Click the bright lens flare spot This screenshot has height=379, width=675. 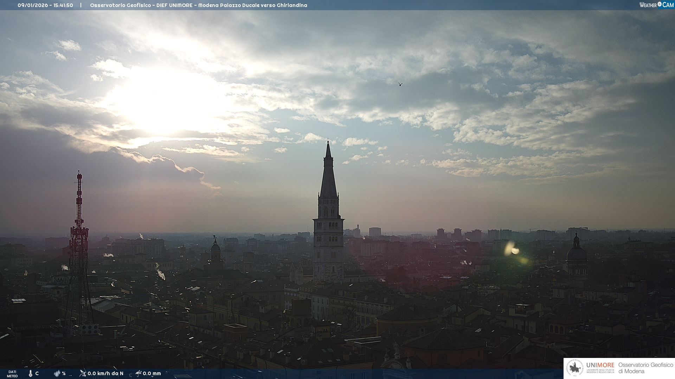[515, 251]
